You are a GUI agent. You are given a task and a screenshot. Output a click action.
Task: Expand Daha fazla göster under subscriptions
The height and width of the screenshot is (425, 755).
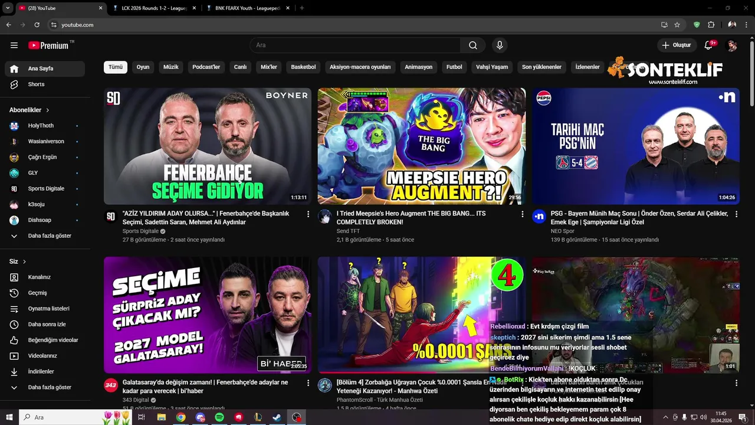45,236
